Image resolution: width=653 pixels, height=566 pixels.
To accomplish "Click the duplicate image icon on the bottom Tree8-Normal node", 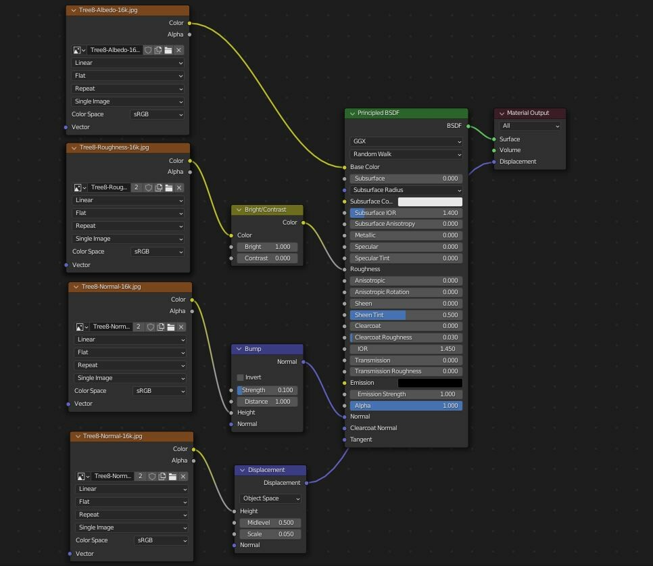I will [x=162, y=476].
